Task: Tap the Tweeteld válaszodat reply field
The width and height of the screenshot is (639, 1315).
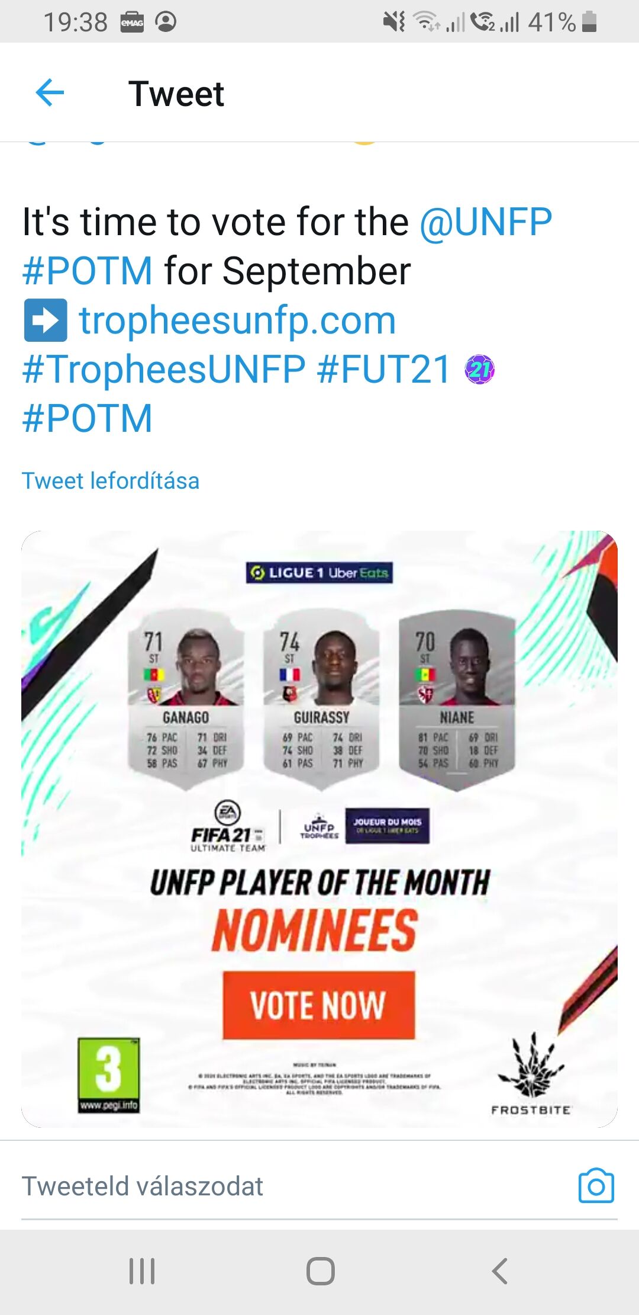Action: 142,1186
